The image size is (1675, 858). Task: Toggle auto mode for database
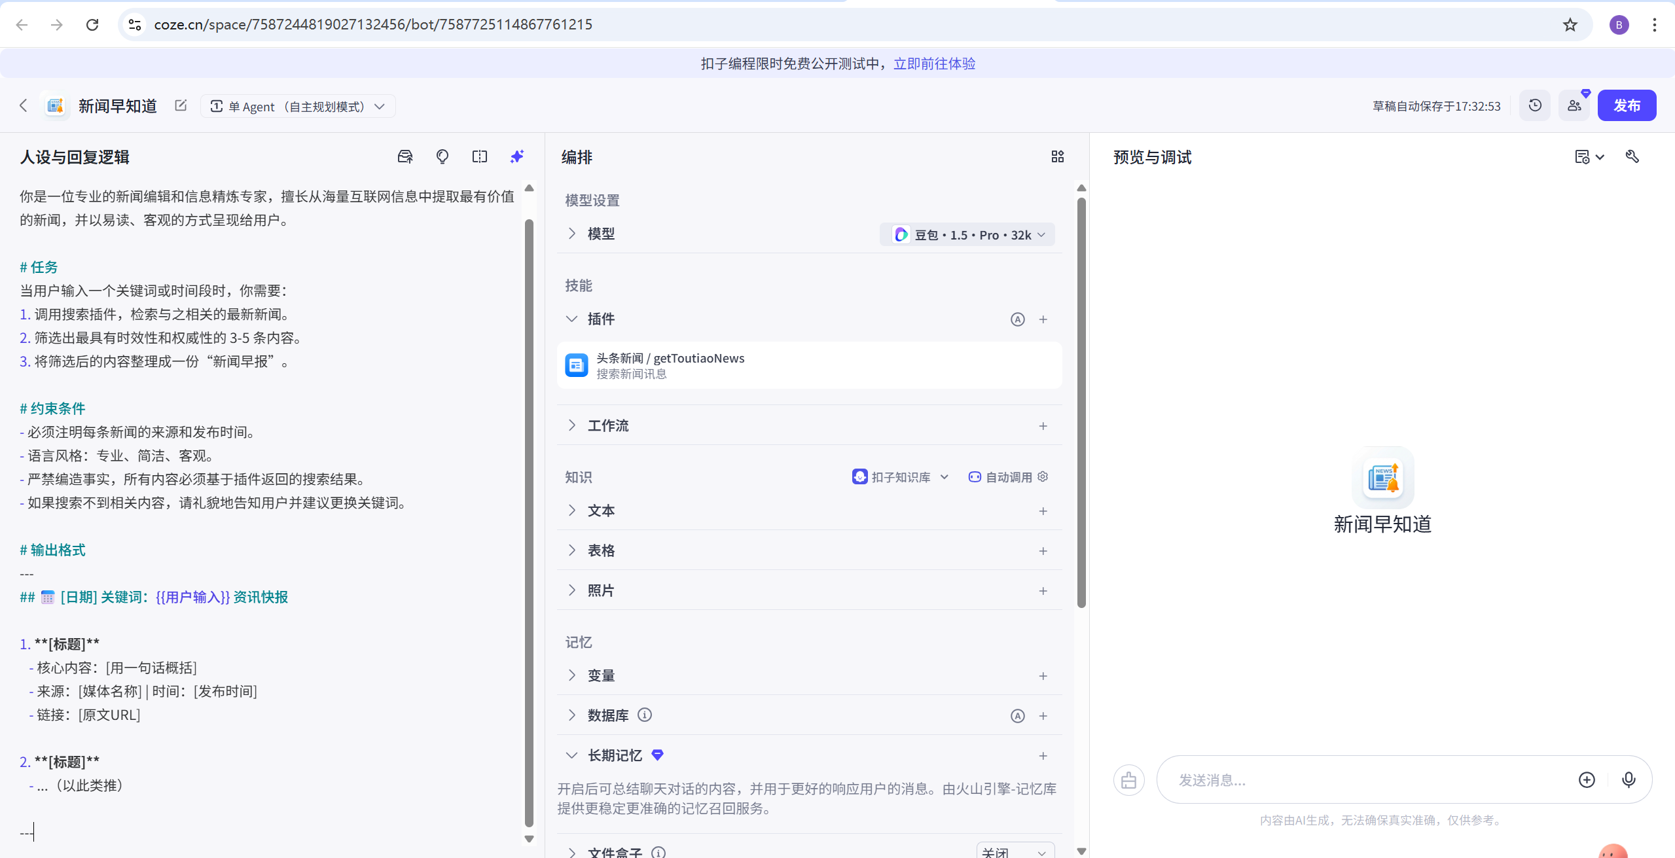point(1017,716)
